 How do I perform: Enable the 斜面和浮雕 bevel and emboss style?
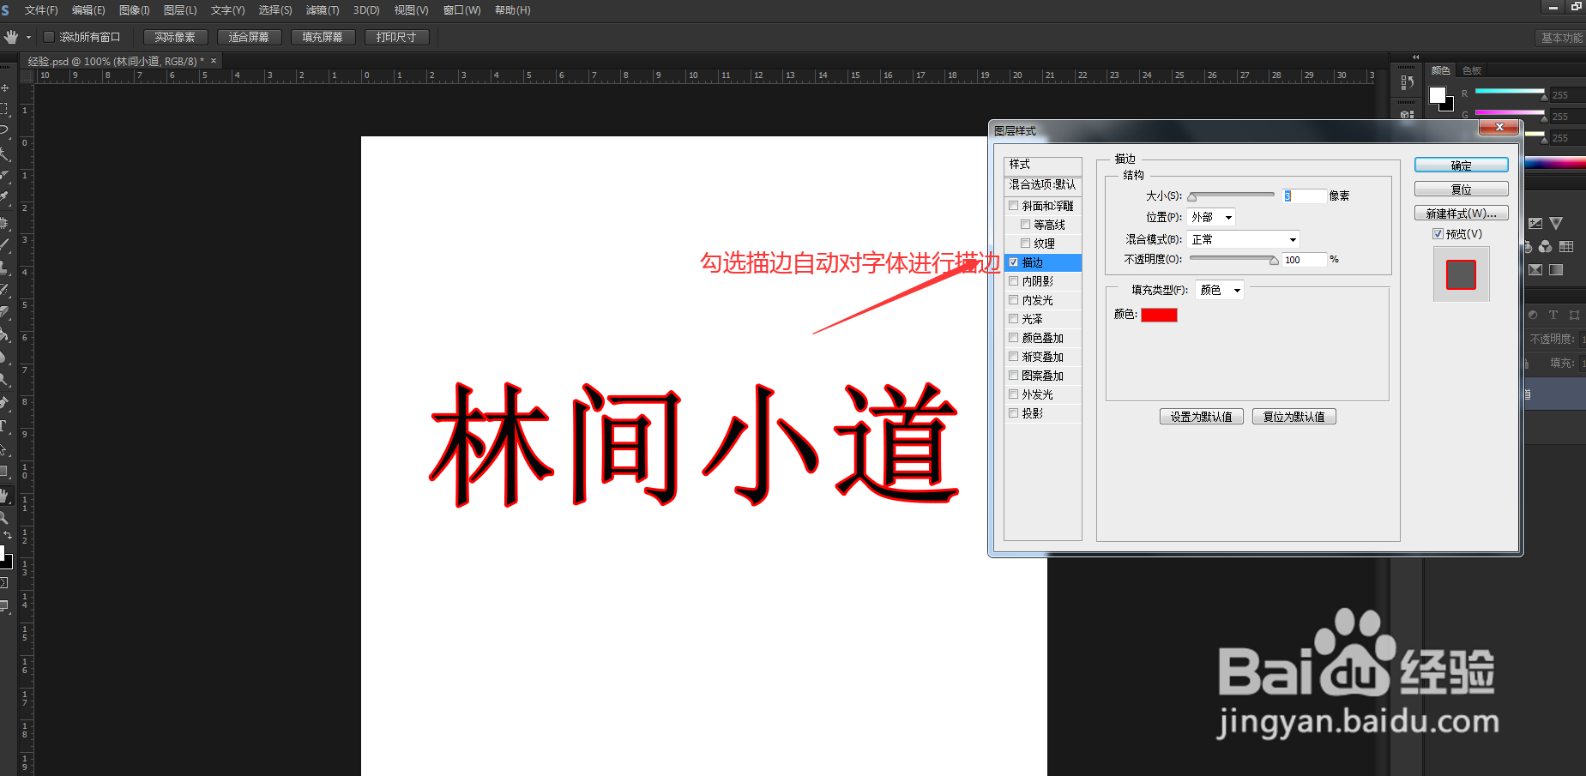point(1013,206)
